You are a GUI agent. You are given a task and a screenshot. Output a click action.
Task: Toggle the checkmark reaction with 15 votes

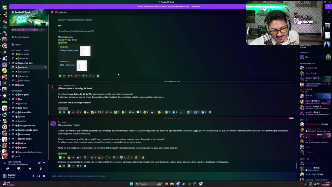click(x=71, y=166)
